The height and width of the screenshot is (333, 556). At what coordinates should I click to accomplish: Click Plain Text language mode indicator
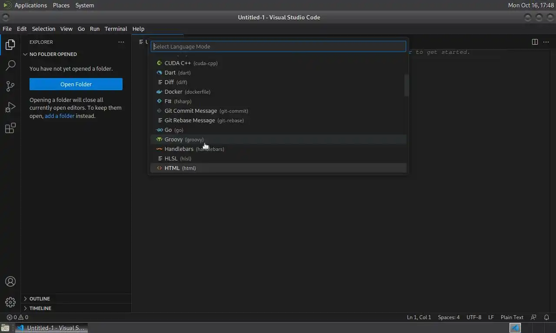pos(512,317)
